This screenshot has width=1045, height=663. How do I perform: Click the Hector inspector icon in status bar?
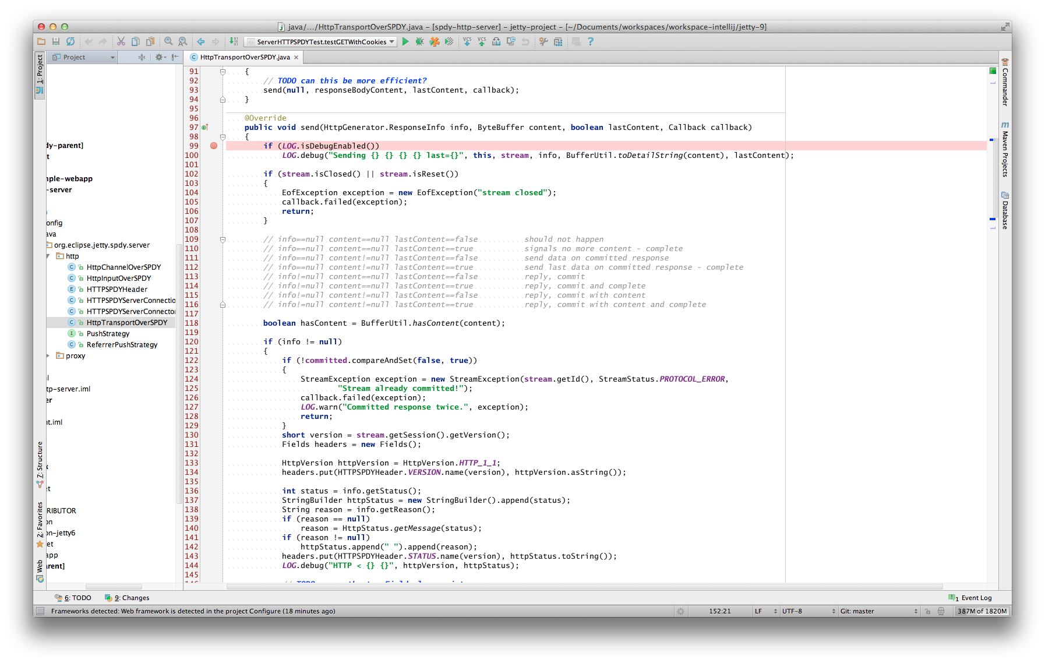click(941, 611)
